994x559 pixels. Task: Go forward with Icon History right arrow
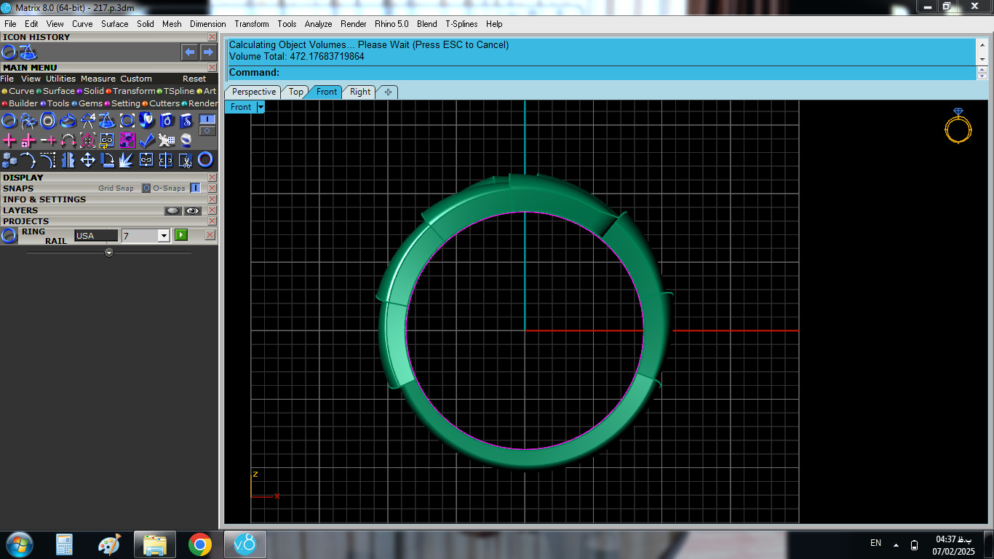point(208,52)
